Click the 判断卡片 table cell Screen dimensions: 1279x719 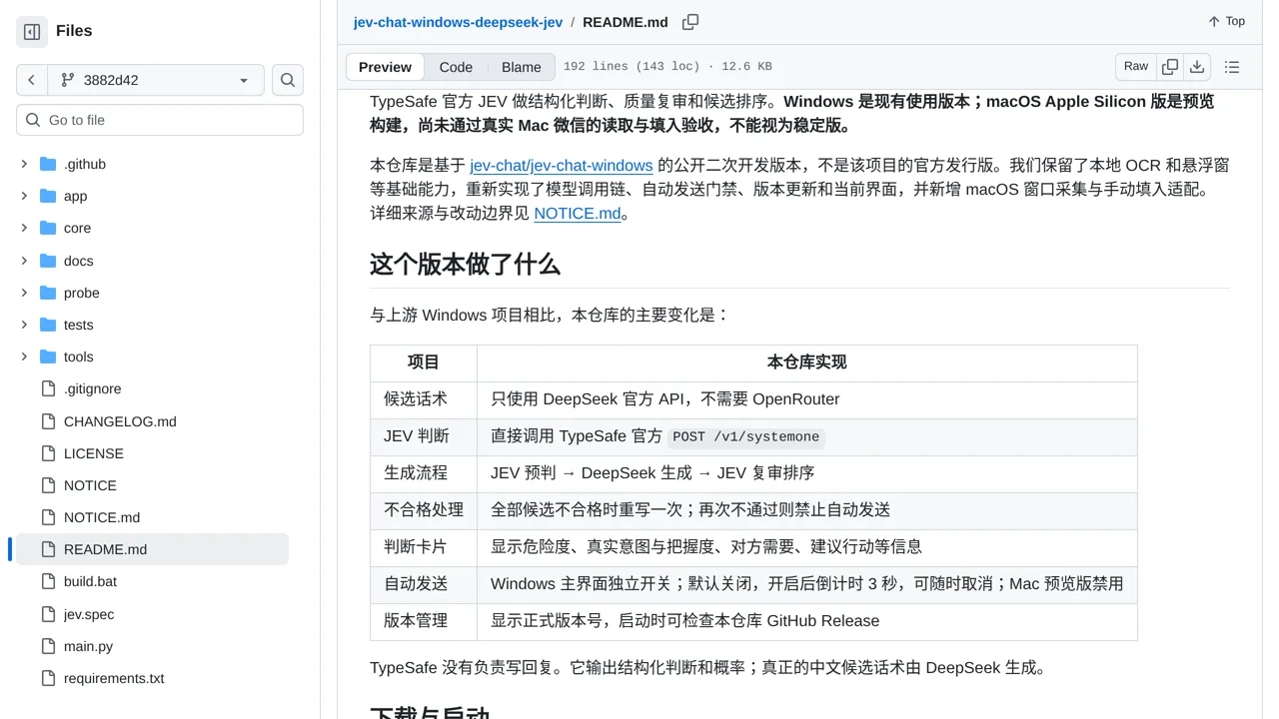pos(424,547)
